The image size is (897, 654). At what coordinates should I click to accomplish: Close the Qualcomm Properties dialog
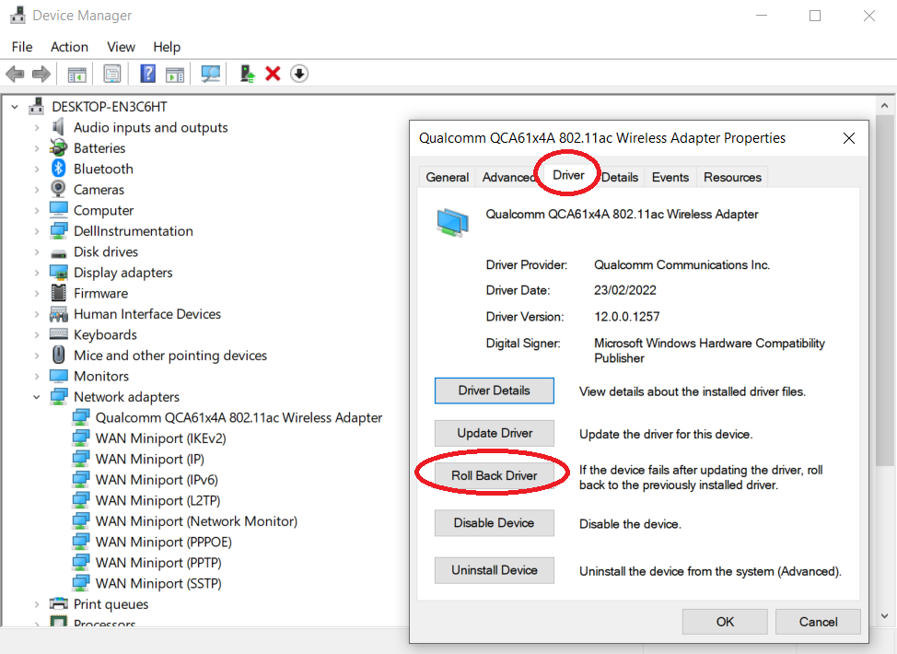849,138
